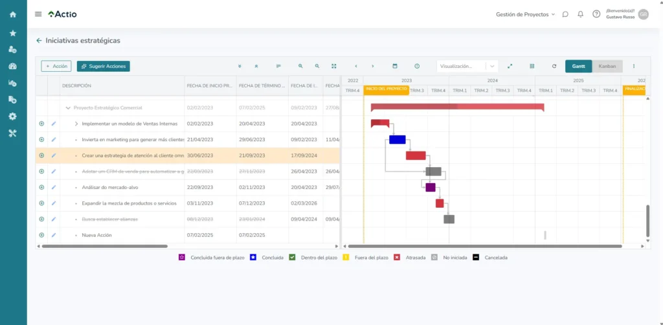Open the 'Gestión de Proyectos' module menu
Screen dimensions: 663x325
point(525,14)
